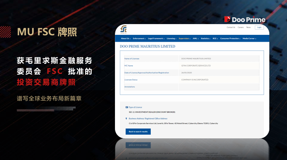The width and height of the screenshot is (287, 160).
Task: Expand the Licensing menu
Action: click(171, 38)
